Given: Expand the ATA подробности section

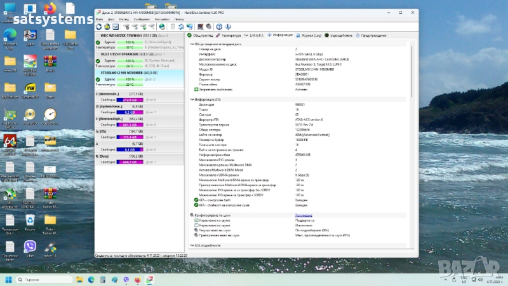Looking at the screenshot, I should click(192, 244).
